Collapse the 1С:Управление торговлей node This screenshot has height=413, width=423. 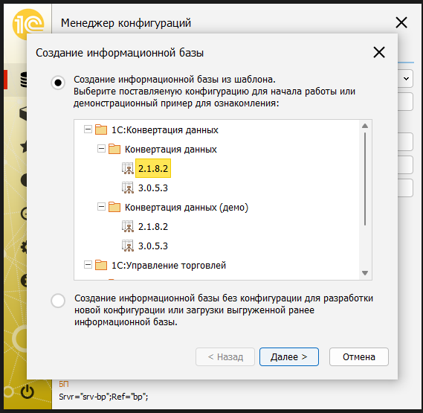88,265
